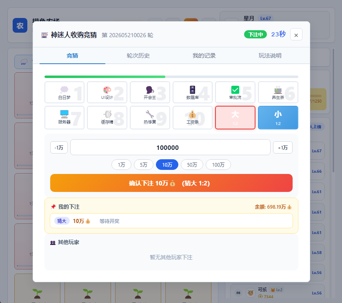342x303 pixels.
Task: Open the 轮次历史 tab
Action: tap(138, 56)
